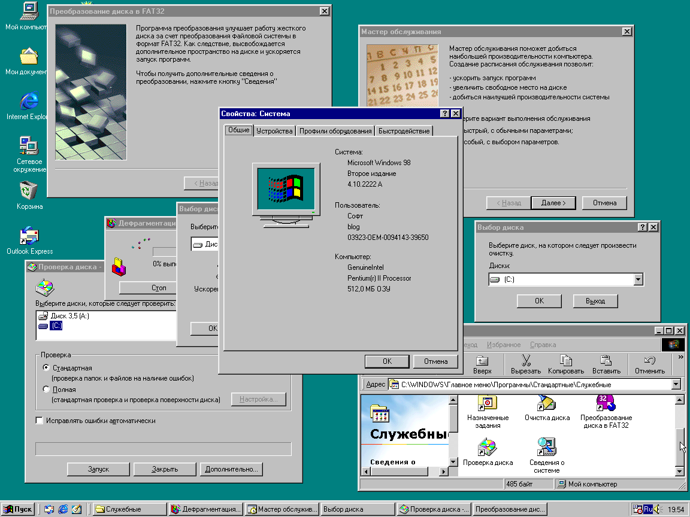Image resolution: width=690 pixels, height=517 pixels.
Task: Click the Вырезать (Cut) scissors toolbar icon
Action: point(526,360)
